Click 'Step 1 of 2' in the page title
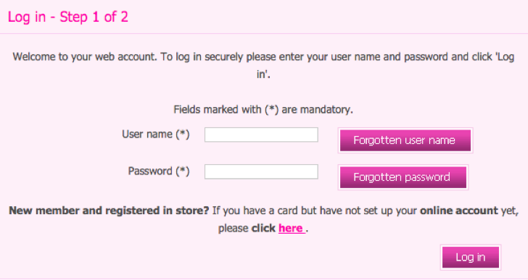 94,17
